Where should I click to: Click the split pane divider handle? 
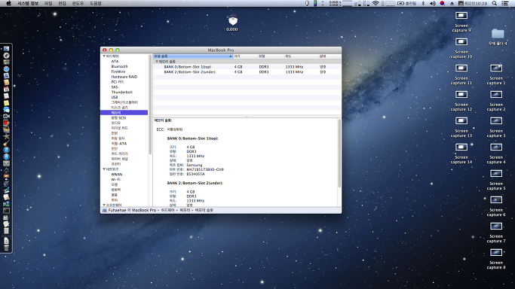[x=247, y=117]
